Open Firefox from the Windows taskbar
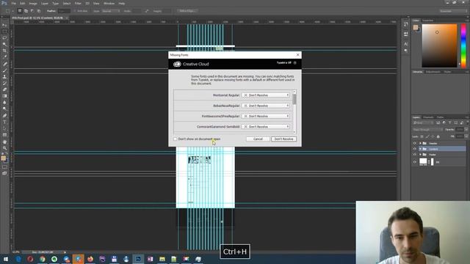Image resolution: width=470 pixels, height=264 pixels. point(90,259)
